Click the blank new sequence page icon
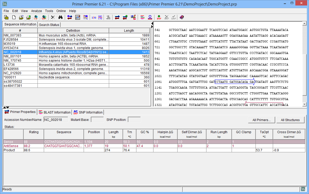This screenshot has height=194, width=309. [x=14, y=17]
